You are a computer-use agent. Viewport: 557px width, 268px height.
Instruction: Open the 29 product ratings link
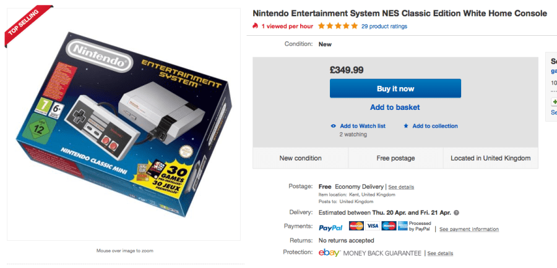384,27
